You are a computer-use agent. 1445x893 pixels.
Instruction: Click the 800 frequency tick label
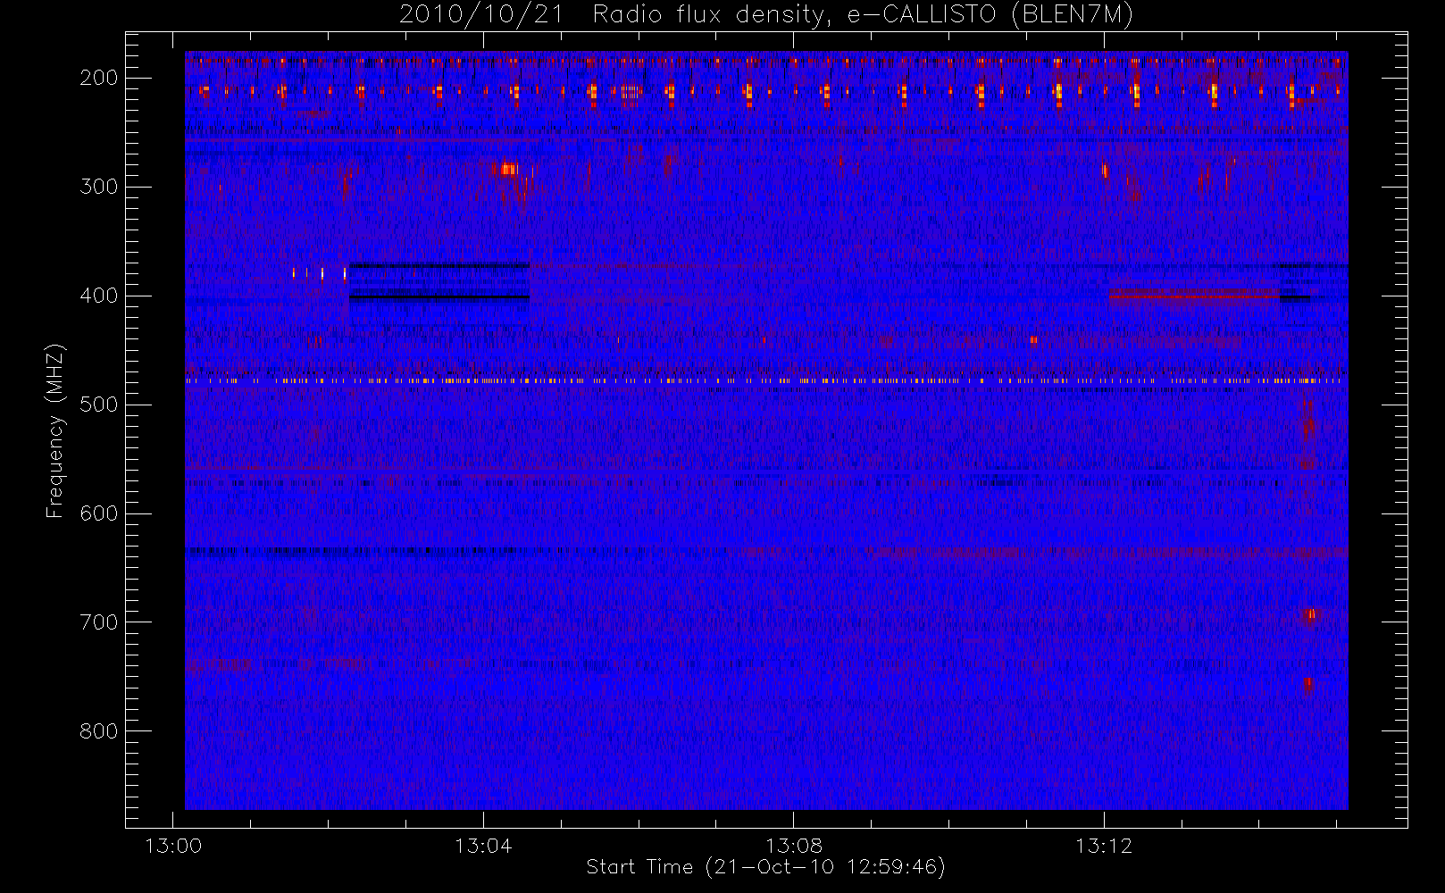(x=99, y=731)
